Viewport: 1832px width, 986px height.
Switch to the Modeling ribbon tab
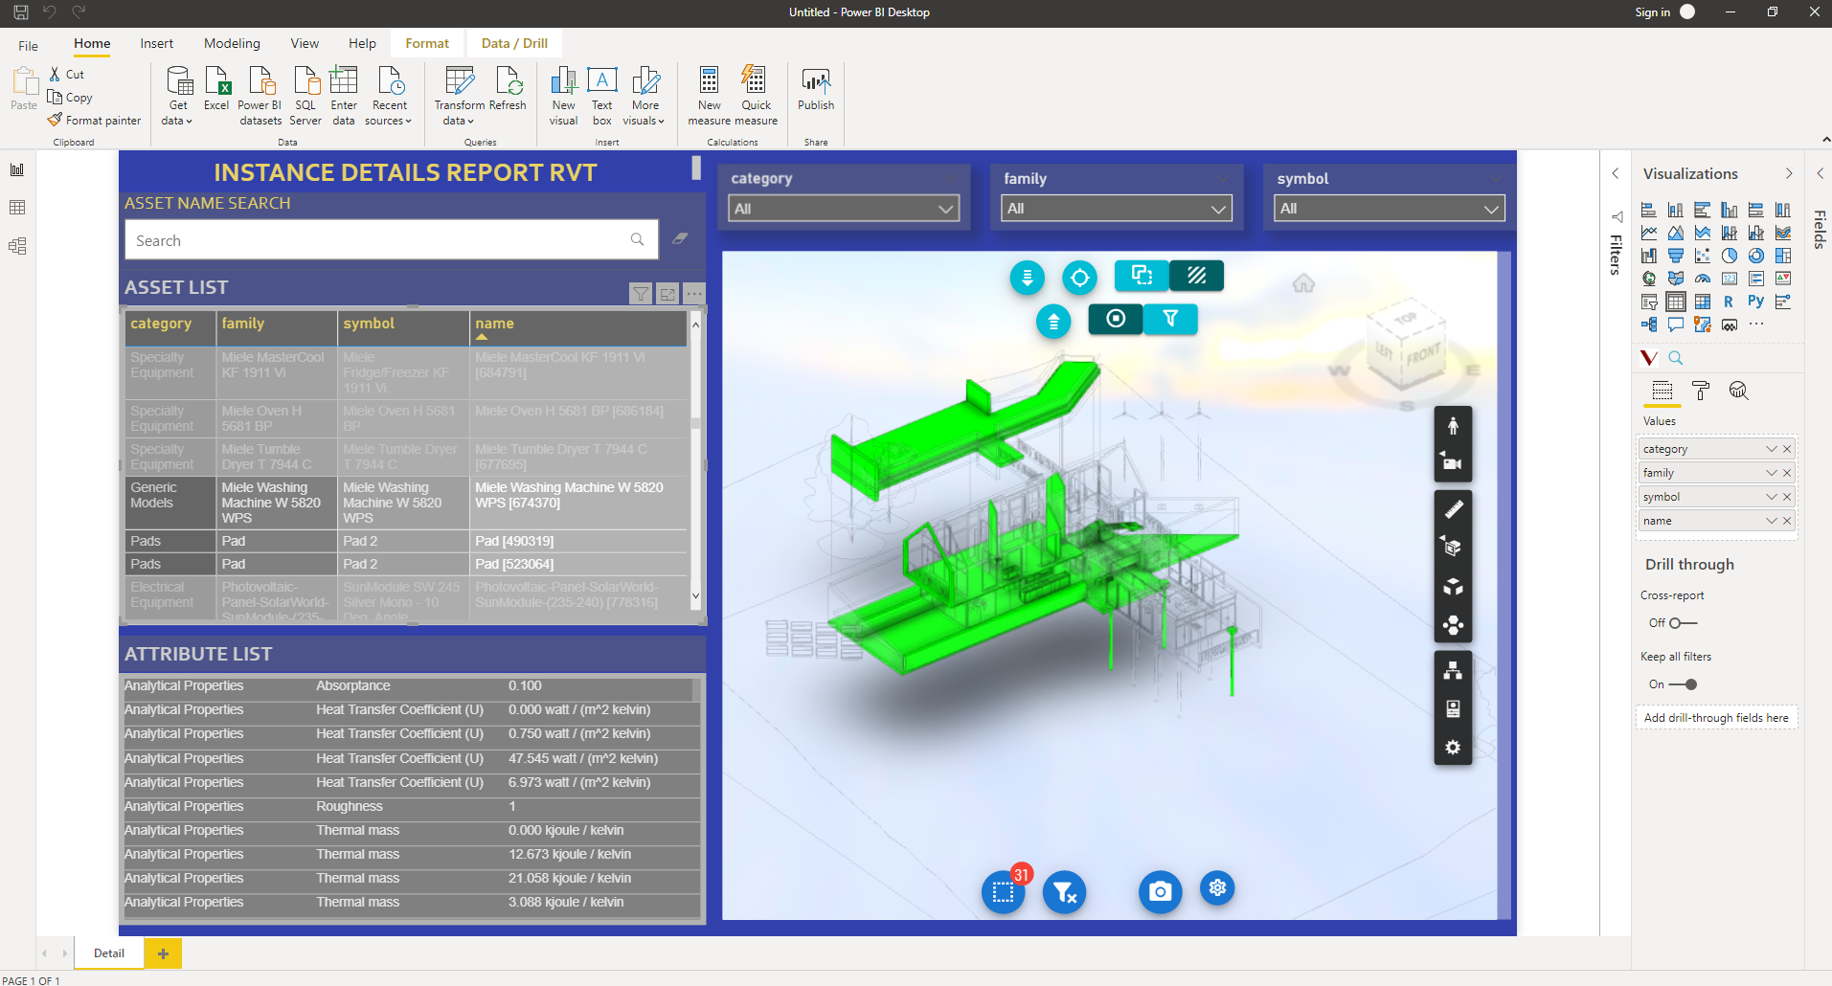231,43
